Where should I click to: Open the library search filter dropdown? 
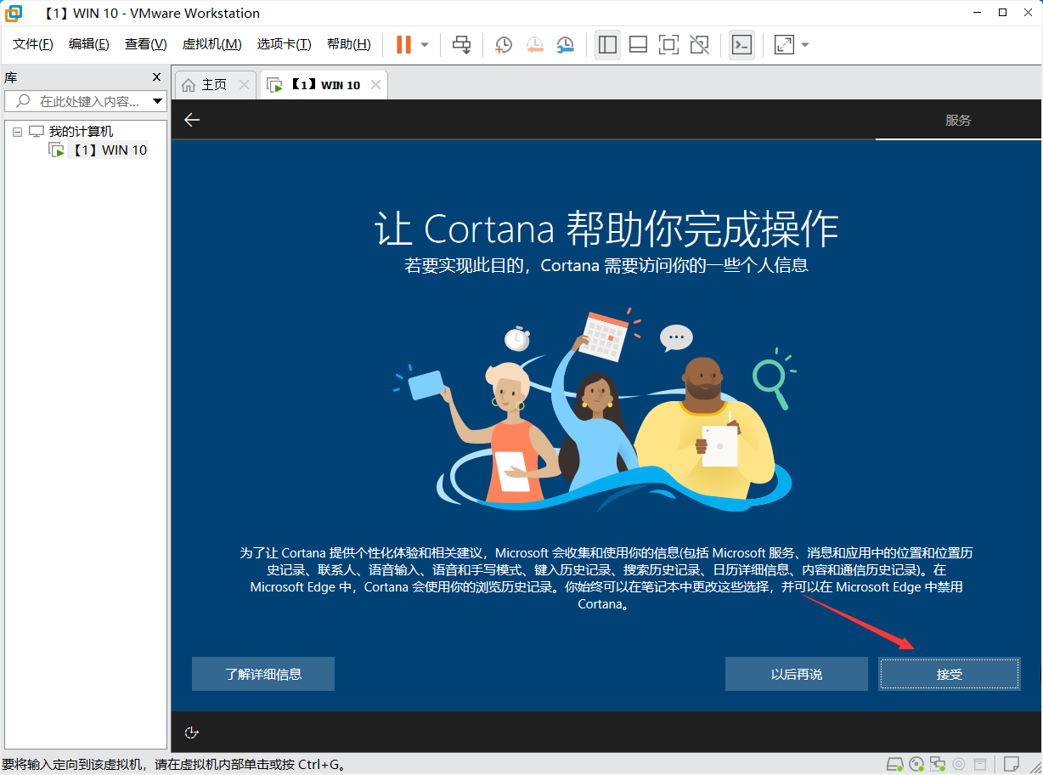point(158,101)
